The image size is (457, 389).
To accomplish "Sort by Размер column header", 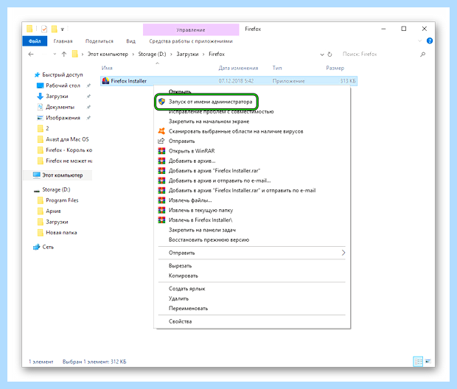I will tap(335, 68).
